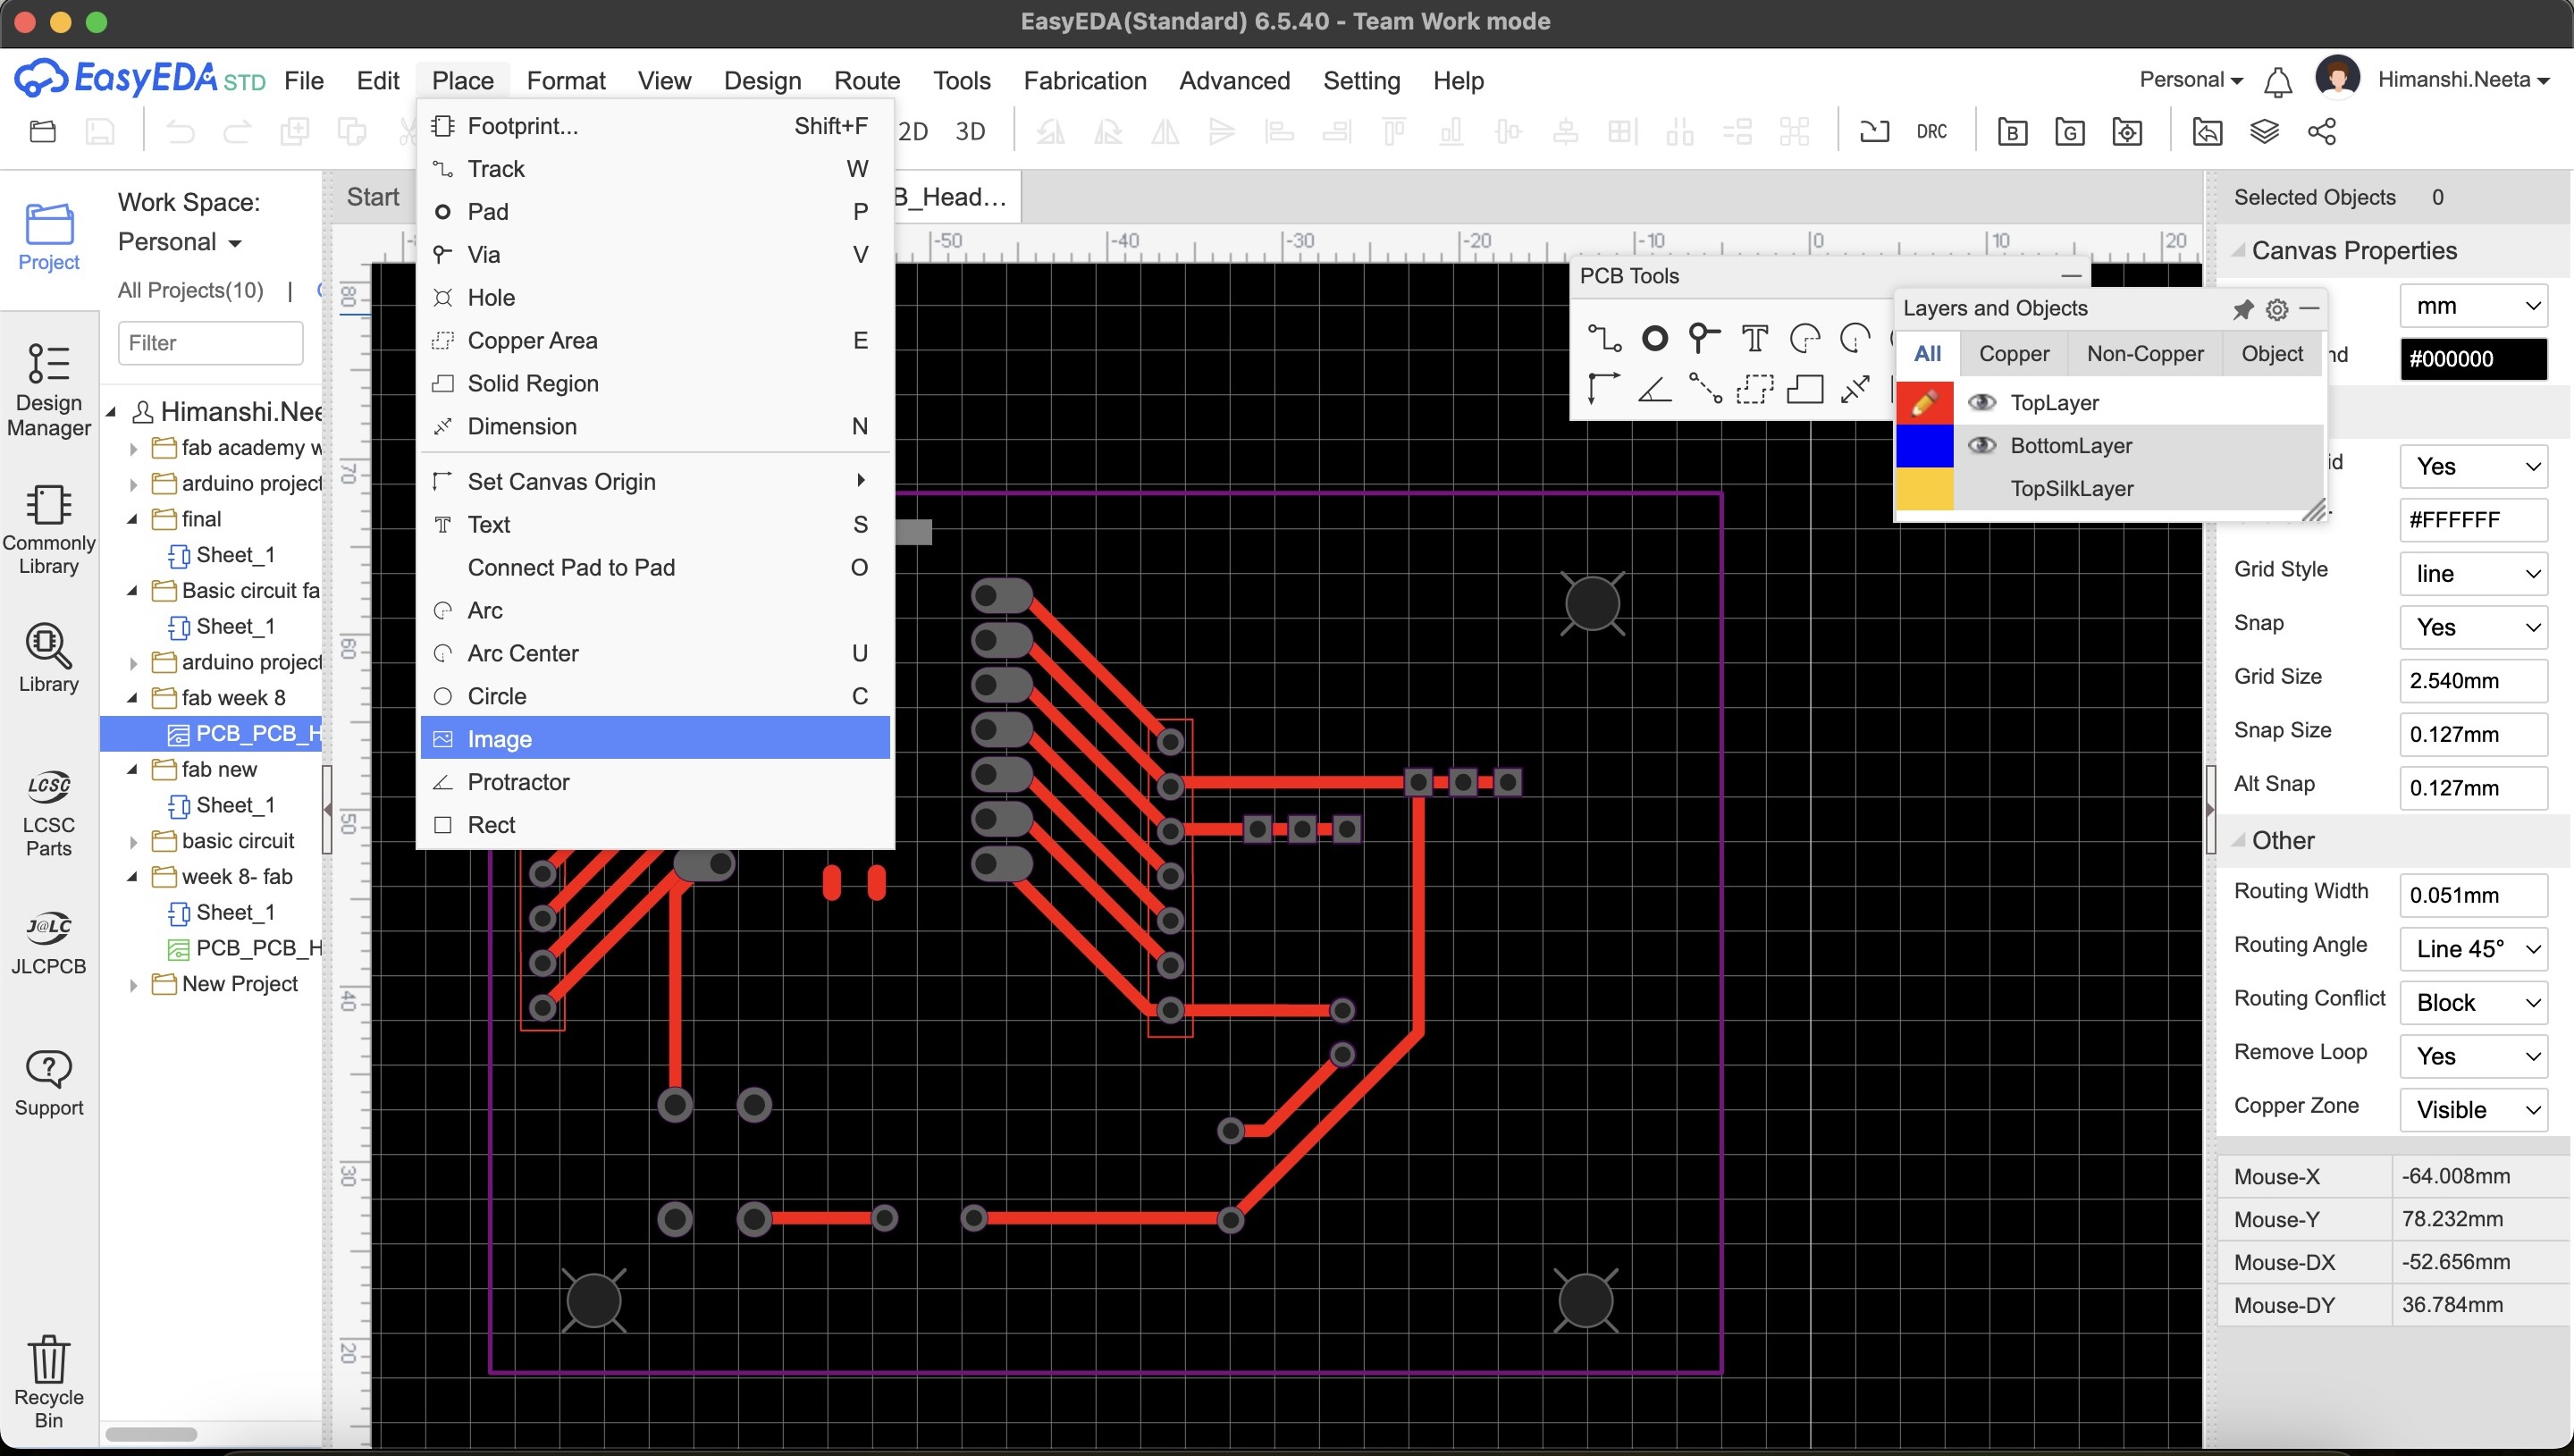Screen dimensions: 2574x1456
Task: Open the Grid Style dropdown
Action: (x=2473, y=573)
